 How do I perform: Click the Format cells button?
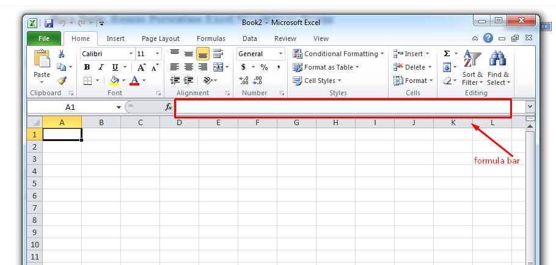413,81
